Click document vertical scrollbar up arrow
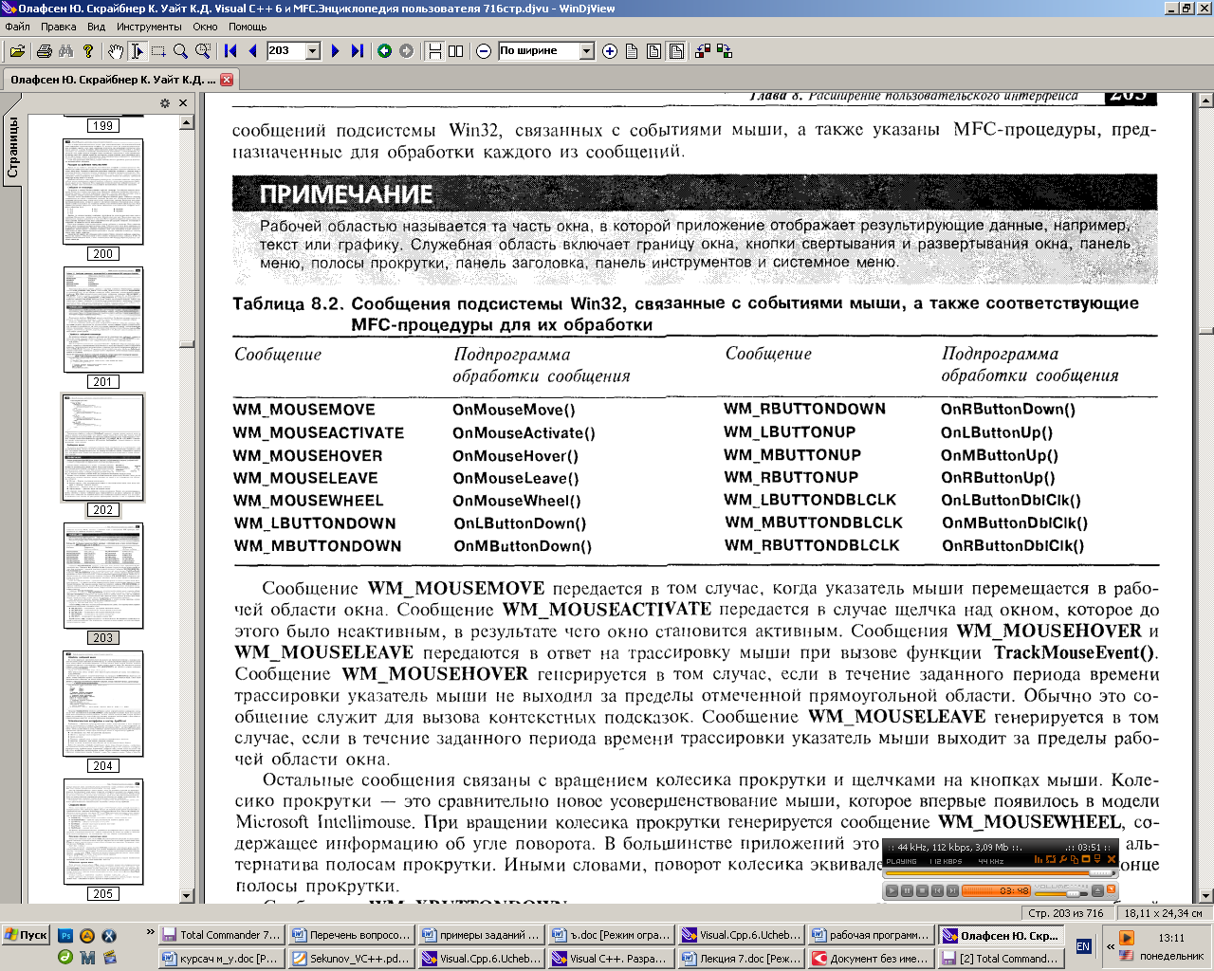 [1205, 100]
